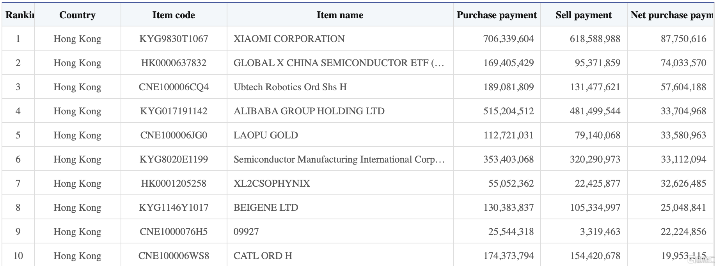Click the Sell payment column header
Viewport: 717px width, 266px height.
pyautogui.click(x=584, y=15)
